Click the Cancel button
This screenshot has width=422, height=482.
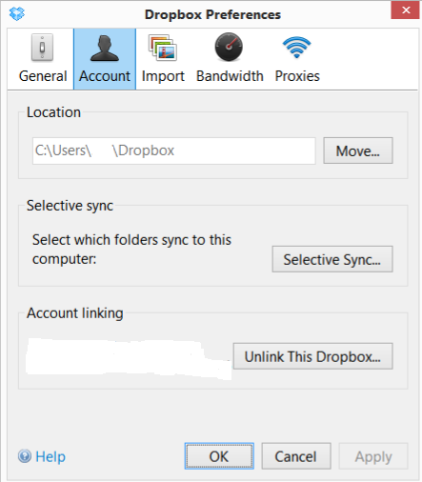[x=296, y=456]
